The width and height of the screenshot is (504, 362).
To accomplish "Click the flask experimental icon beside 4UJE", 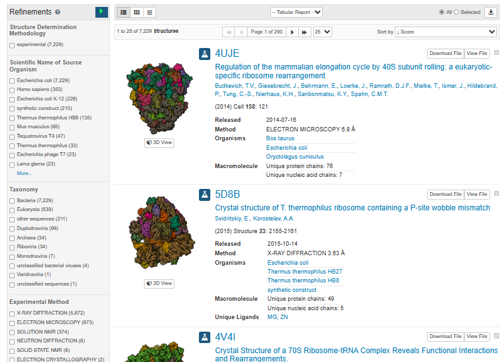I will pos(205,54).
